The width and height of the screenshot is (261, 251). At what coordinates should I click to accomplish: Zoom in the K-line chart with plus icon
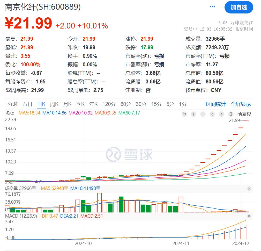pyautogui.click(x=193, y=114)
